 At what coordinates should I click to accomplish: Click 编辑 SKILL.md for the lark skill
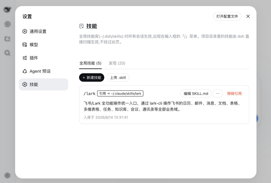point(196,94)
